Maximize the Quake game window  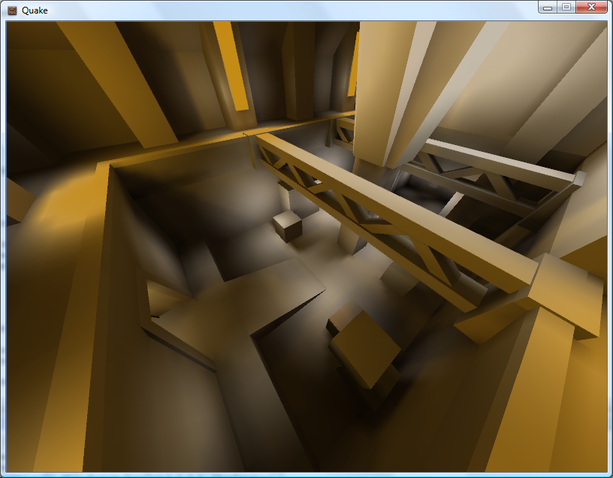click(566, 8)
